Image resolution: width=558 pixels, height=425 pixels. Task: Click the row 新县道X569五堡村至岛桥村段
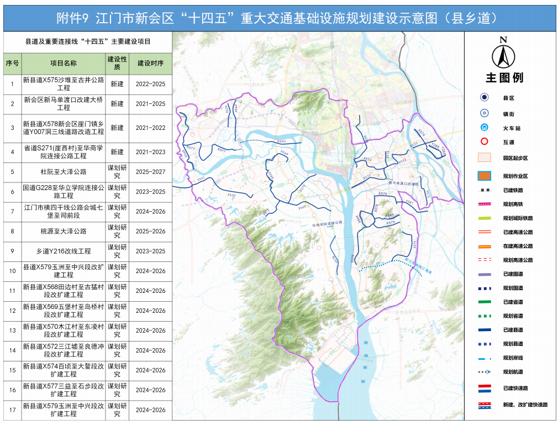pos(88,311)
